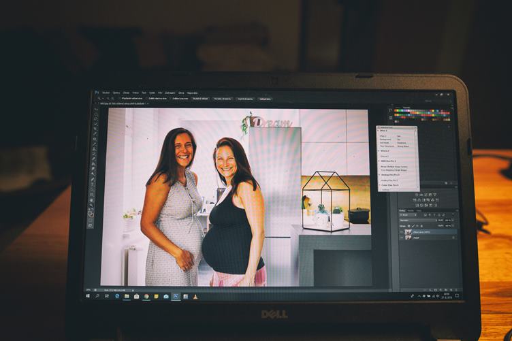
Task: Click the zoom-in magnifier in the options bar
Action: (x=108, y=99)
